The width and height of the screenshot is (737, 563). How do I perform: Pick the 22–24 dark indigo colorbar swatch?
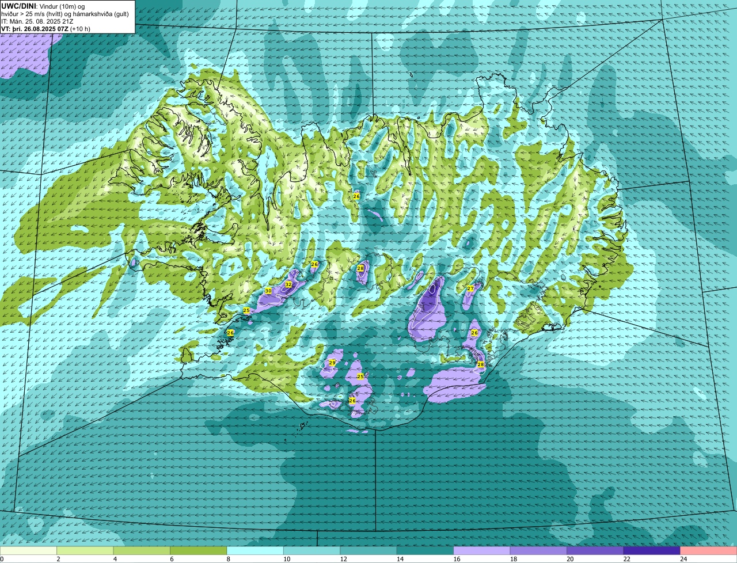pyautogui.click(x=652, y=550)
